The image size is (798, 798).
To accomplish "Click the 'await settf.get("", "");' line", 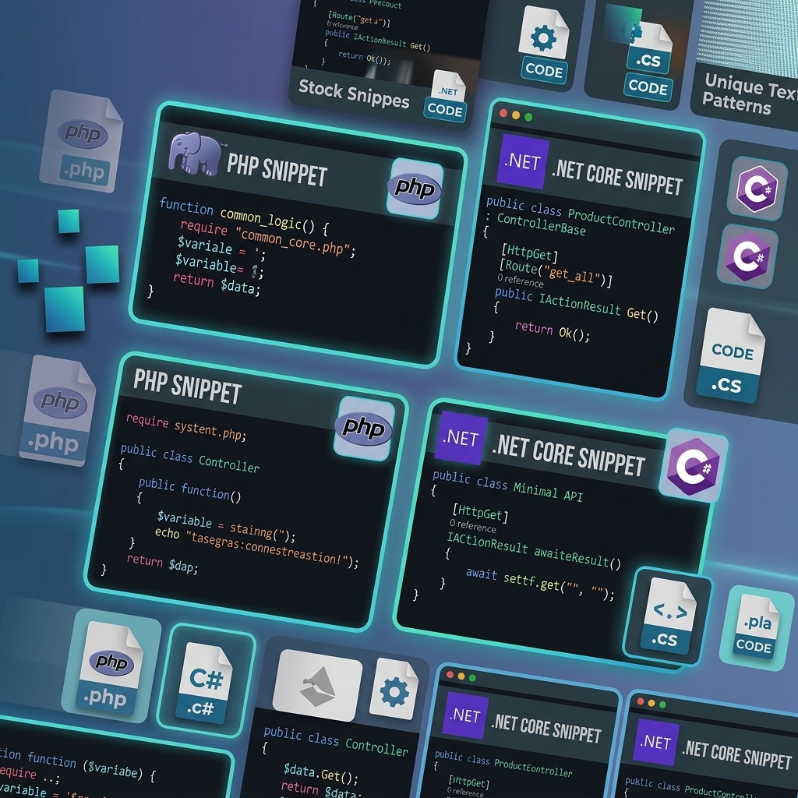I will tap(540, 584).
